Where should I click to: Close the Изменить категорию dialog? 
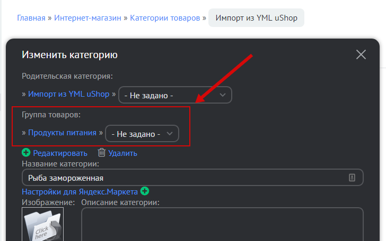pos(361,54)
